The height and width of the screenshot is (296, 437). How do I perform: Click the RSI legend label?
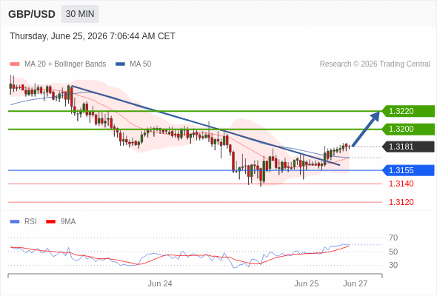click(x=30, y=222)
